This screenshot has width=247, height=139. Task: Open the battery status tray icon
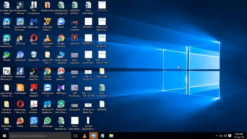[221, 136]
